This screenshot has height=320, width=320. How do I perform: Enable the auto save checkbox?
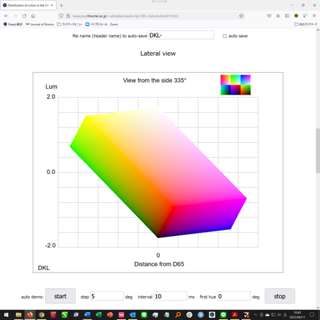click(x=225, y=36)
